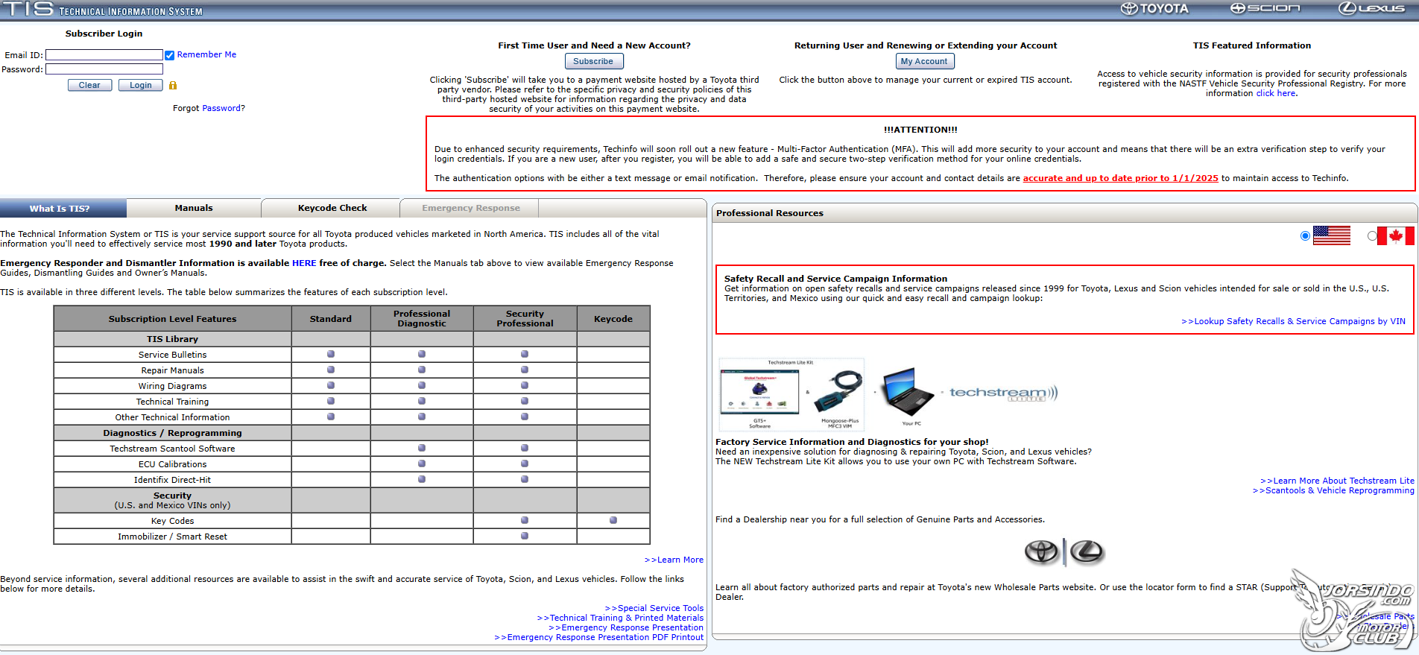Click the Techstream Scantool Software row label

pos(172,449)
